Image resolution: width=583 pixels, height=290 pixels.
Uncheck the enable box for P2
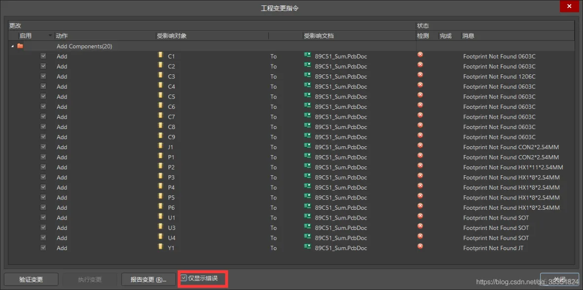pos(43,166)
